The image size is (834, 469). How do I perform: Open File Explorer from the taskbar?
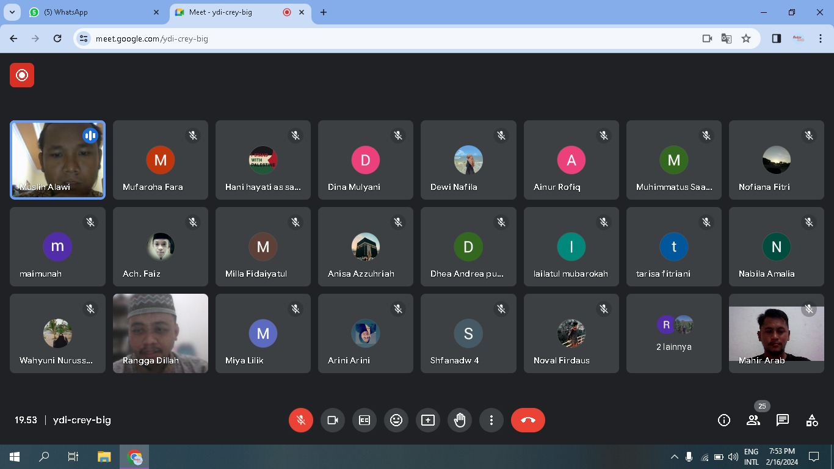point(104,457)
